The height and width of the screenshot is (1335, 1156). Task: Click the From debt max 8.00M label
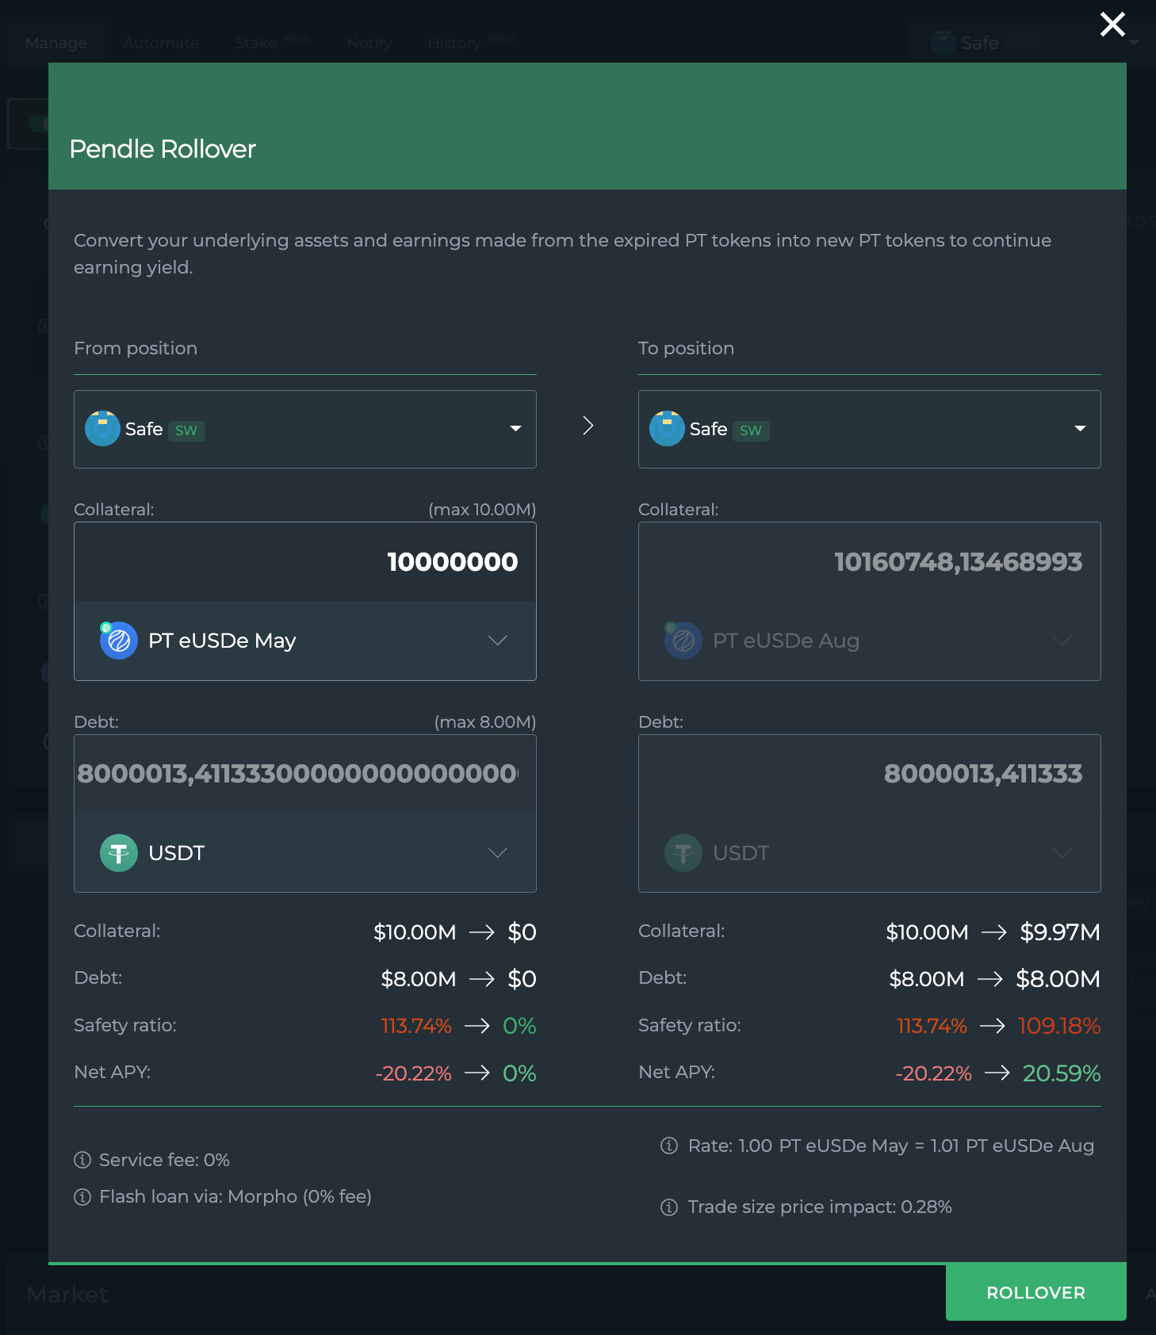click(485, 722)
